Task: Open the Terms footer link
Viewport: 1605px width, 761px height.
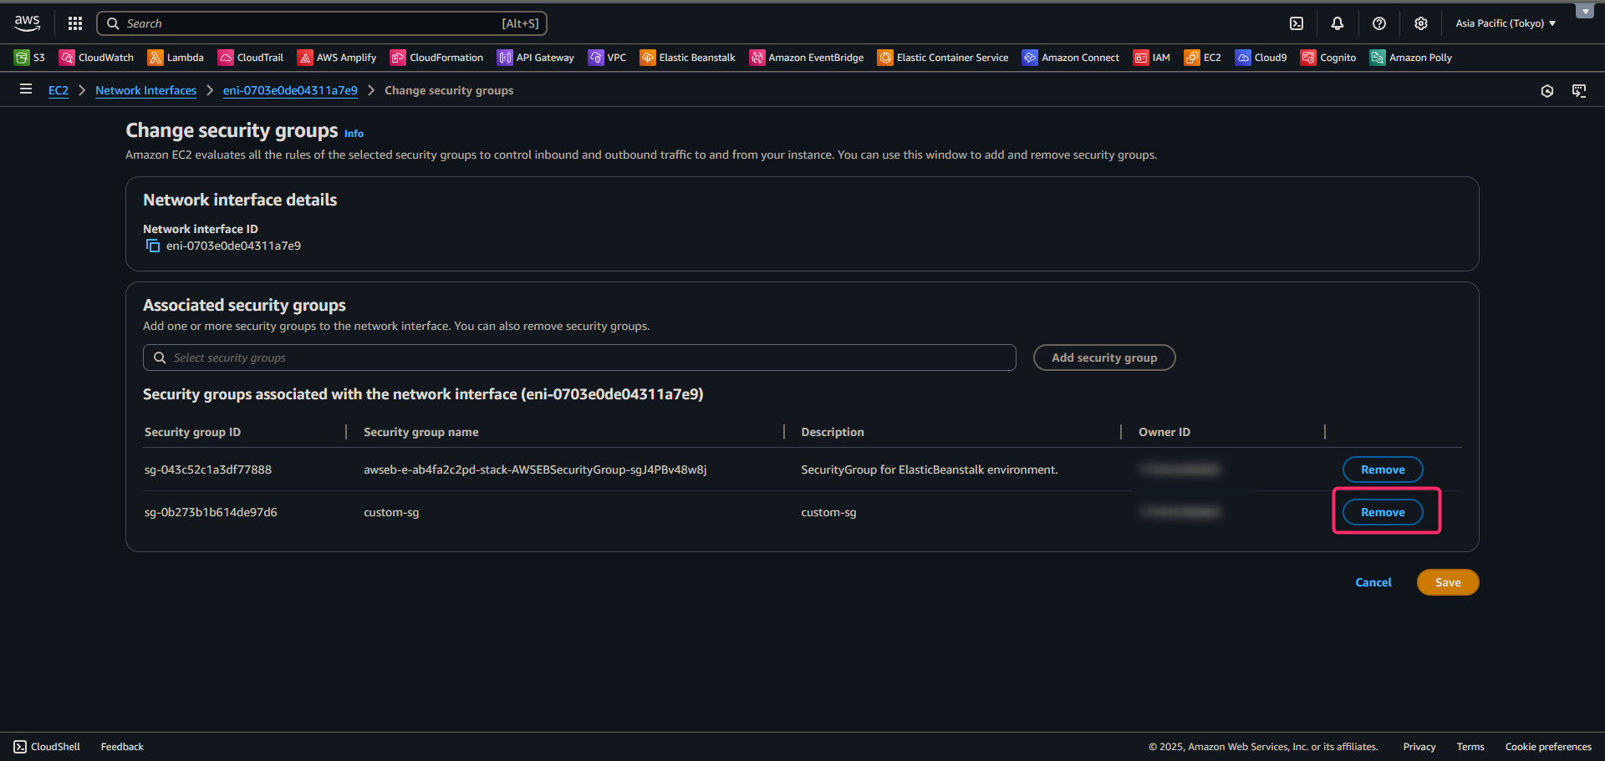Action: pos(1470,747)
